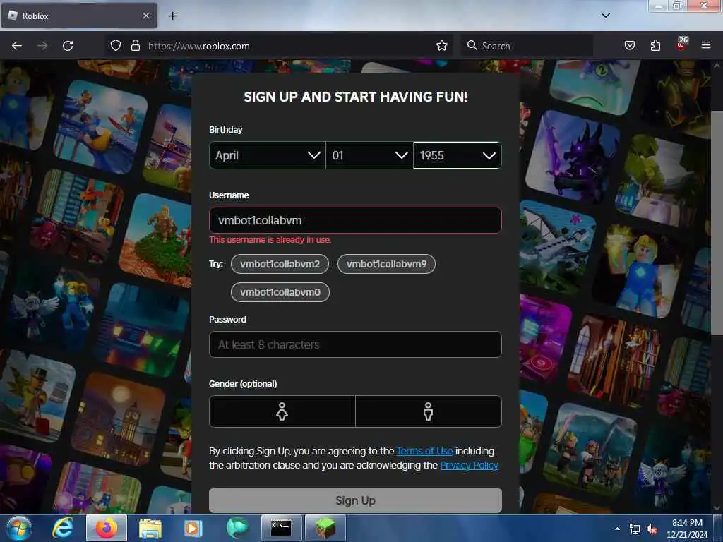The width and height of the screenshot is (723, 542).
Task: Bookmark this page with the star icon
Action: 442,46
